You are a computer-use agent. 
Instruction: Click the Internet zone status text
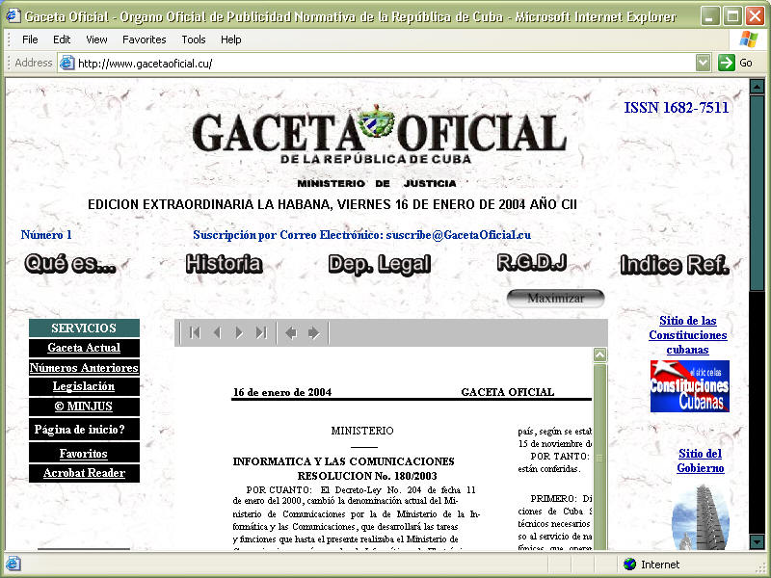point(660,565)
